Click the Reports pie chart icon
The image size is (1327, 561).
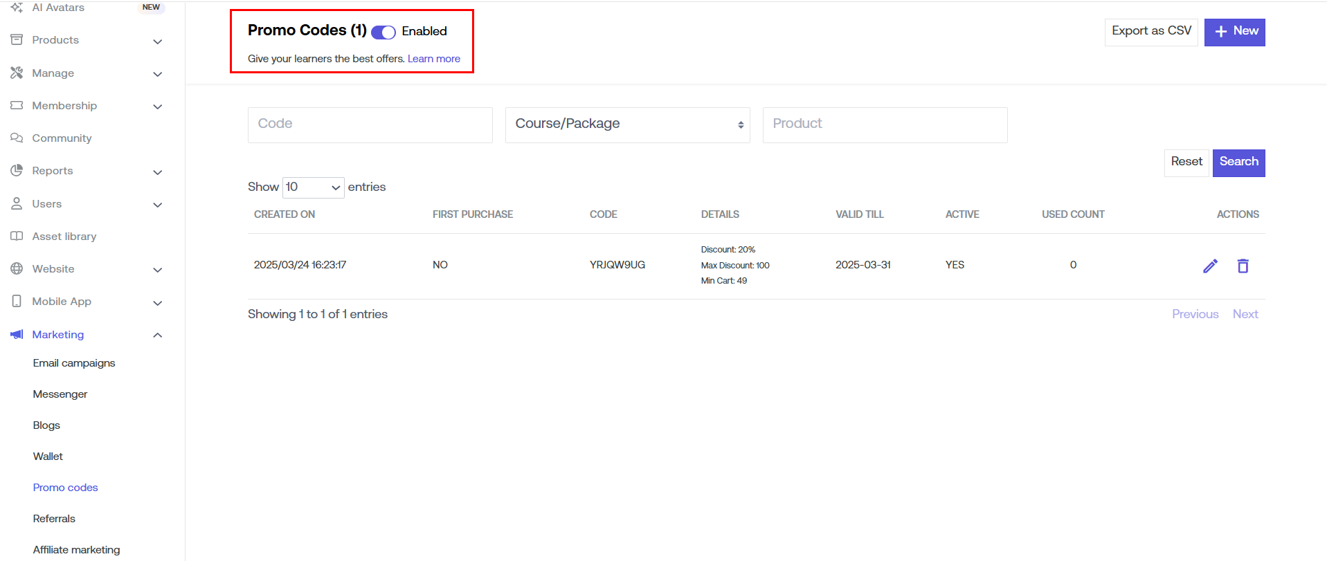(17, 171)
